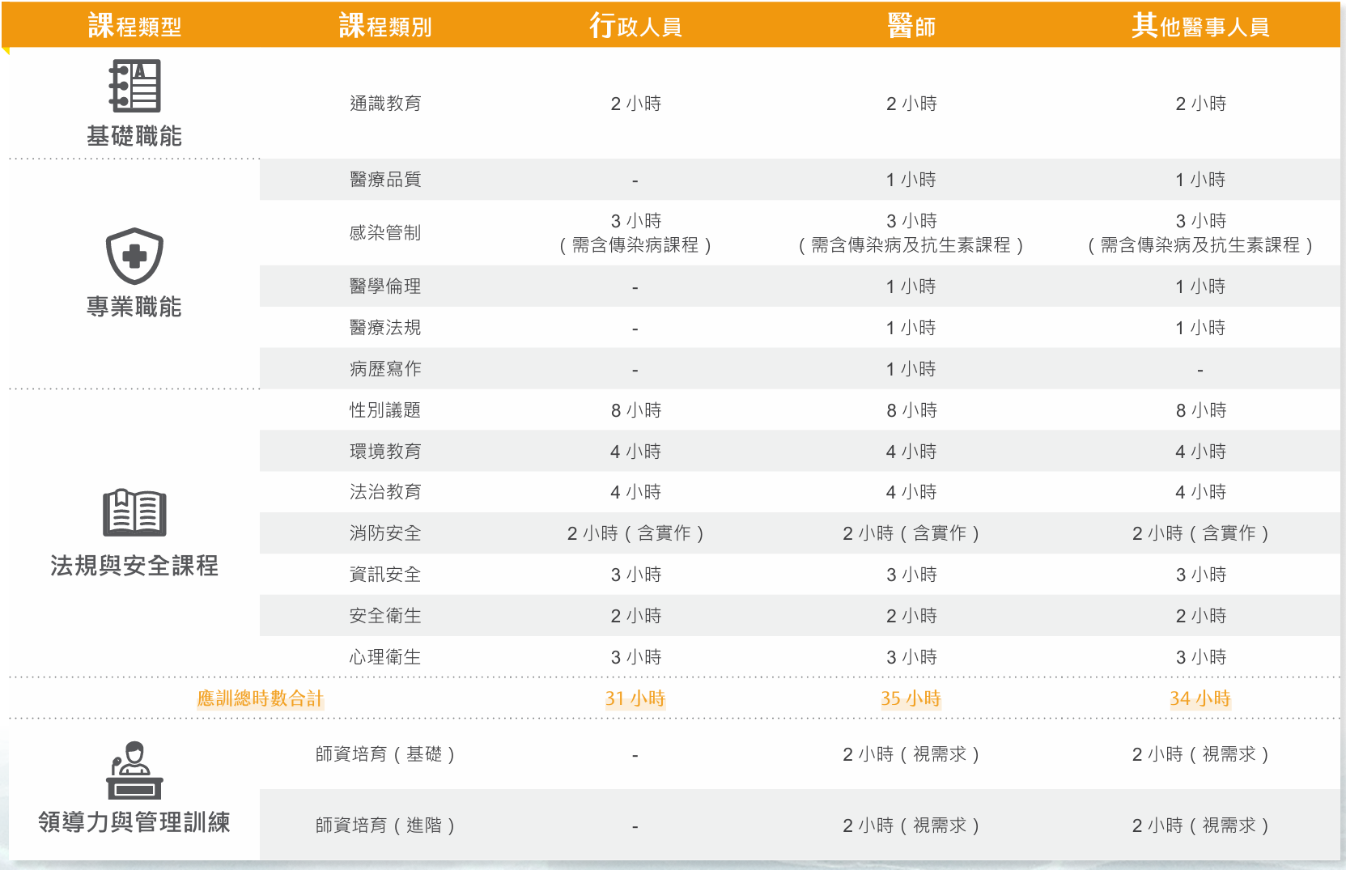Click the 應訓總時數合計 highlighted label
Image resolution: width=1346 pixels, height=870 pixels.
(x=260, y=698)
